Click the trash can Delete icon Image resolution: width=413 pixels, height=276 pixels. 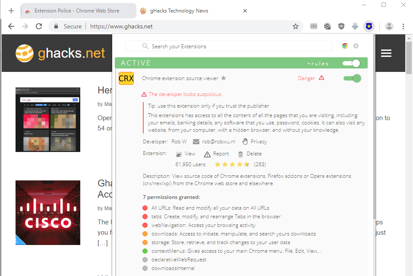[240, 154]
